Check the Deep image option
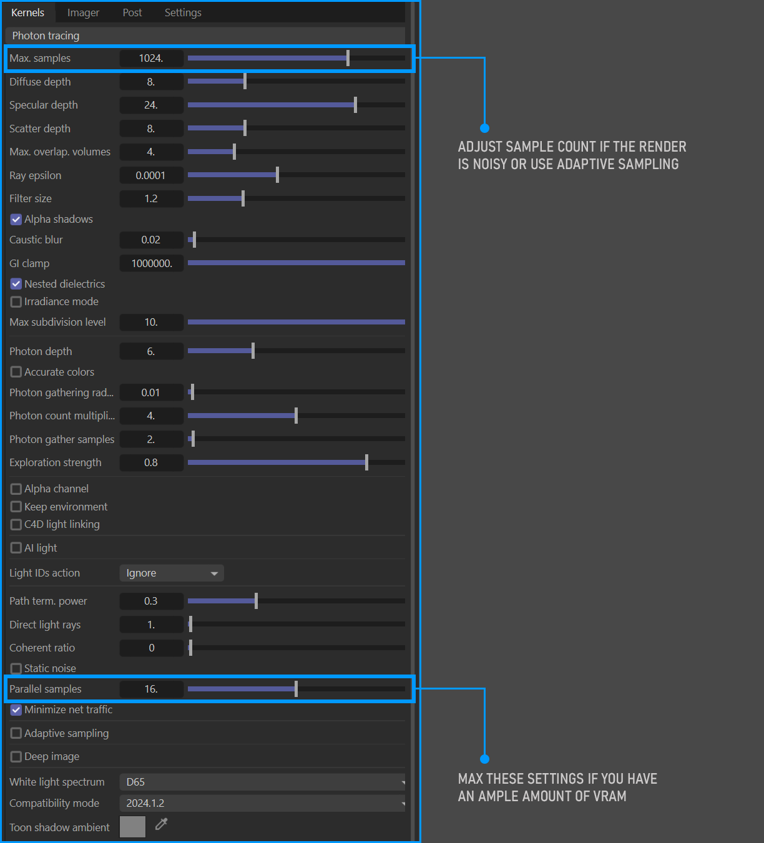 (16, 757)
